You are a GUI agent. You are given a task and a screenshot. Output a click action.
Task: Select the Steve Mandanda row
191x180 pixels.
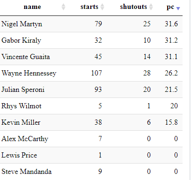click(x=91, y=172)
